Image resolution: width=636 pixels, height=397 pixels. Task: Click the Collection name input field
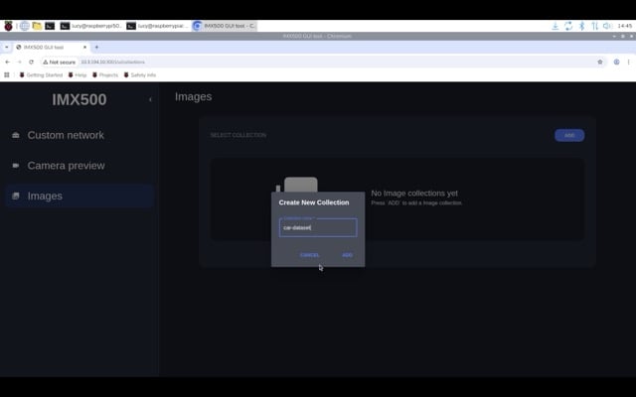tap(317, 227)
